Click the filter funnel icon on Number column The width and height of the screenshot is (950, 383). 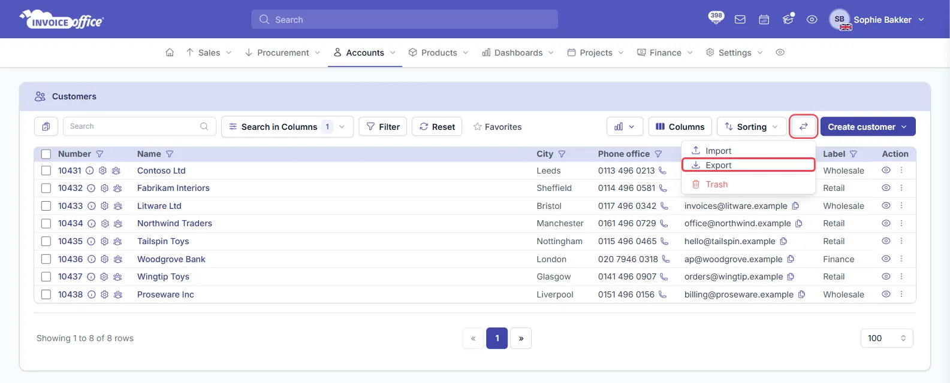pos(100,154)
